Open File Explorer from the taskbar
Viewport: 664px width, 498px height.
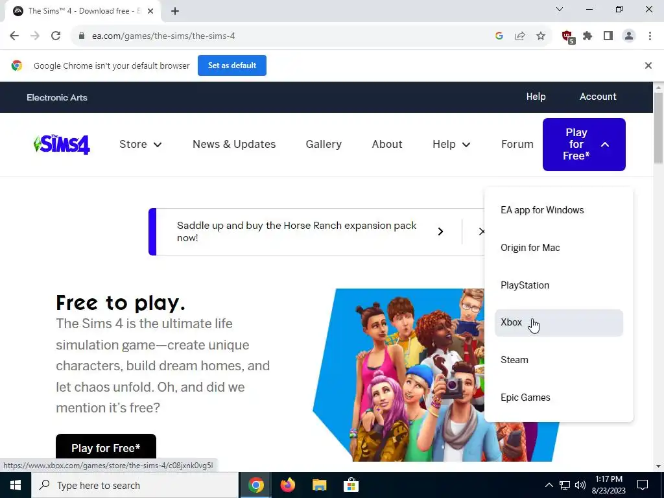pos(319,485)
